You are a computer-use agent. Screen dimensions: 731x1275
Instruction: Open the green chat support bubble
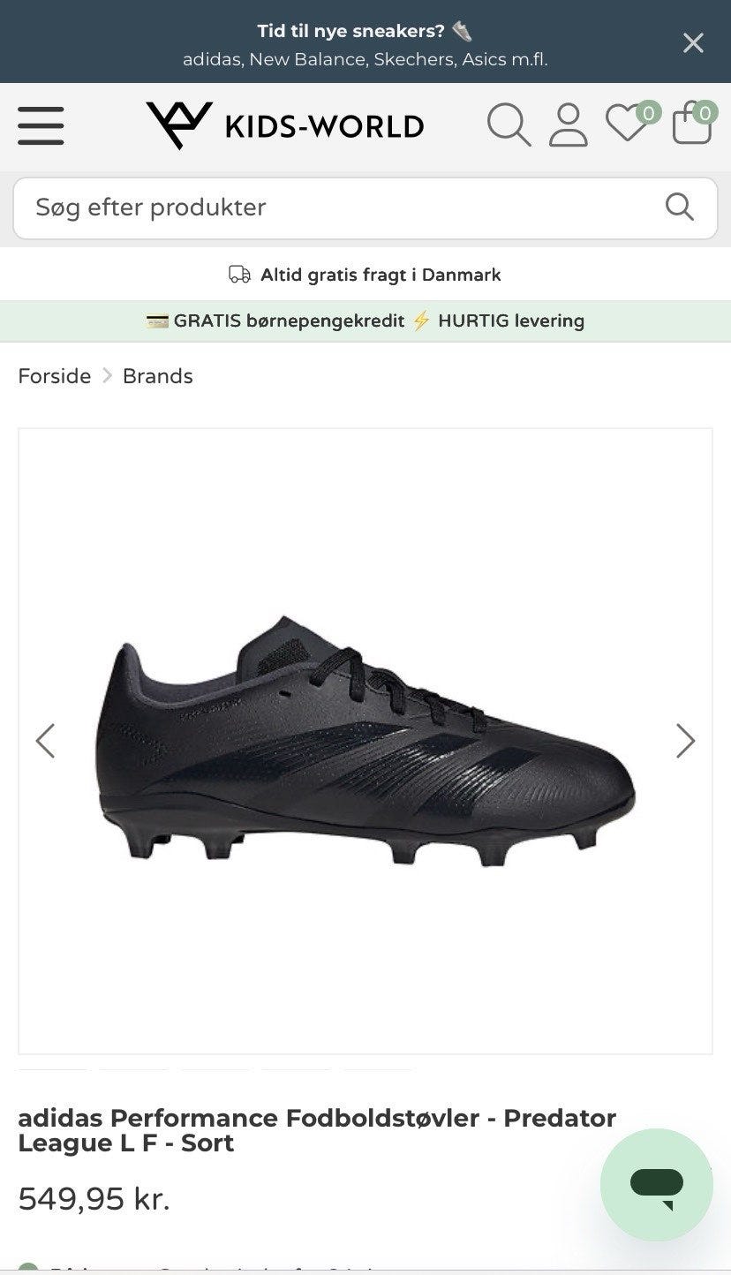click(657, 1184)
